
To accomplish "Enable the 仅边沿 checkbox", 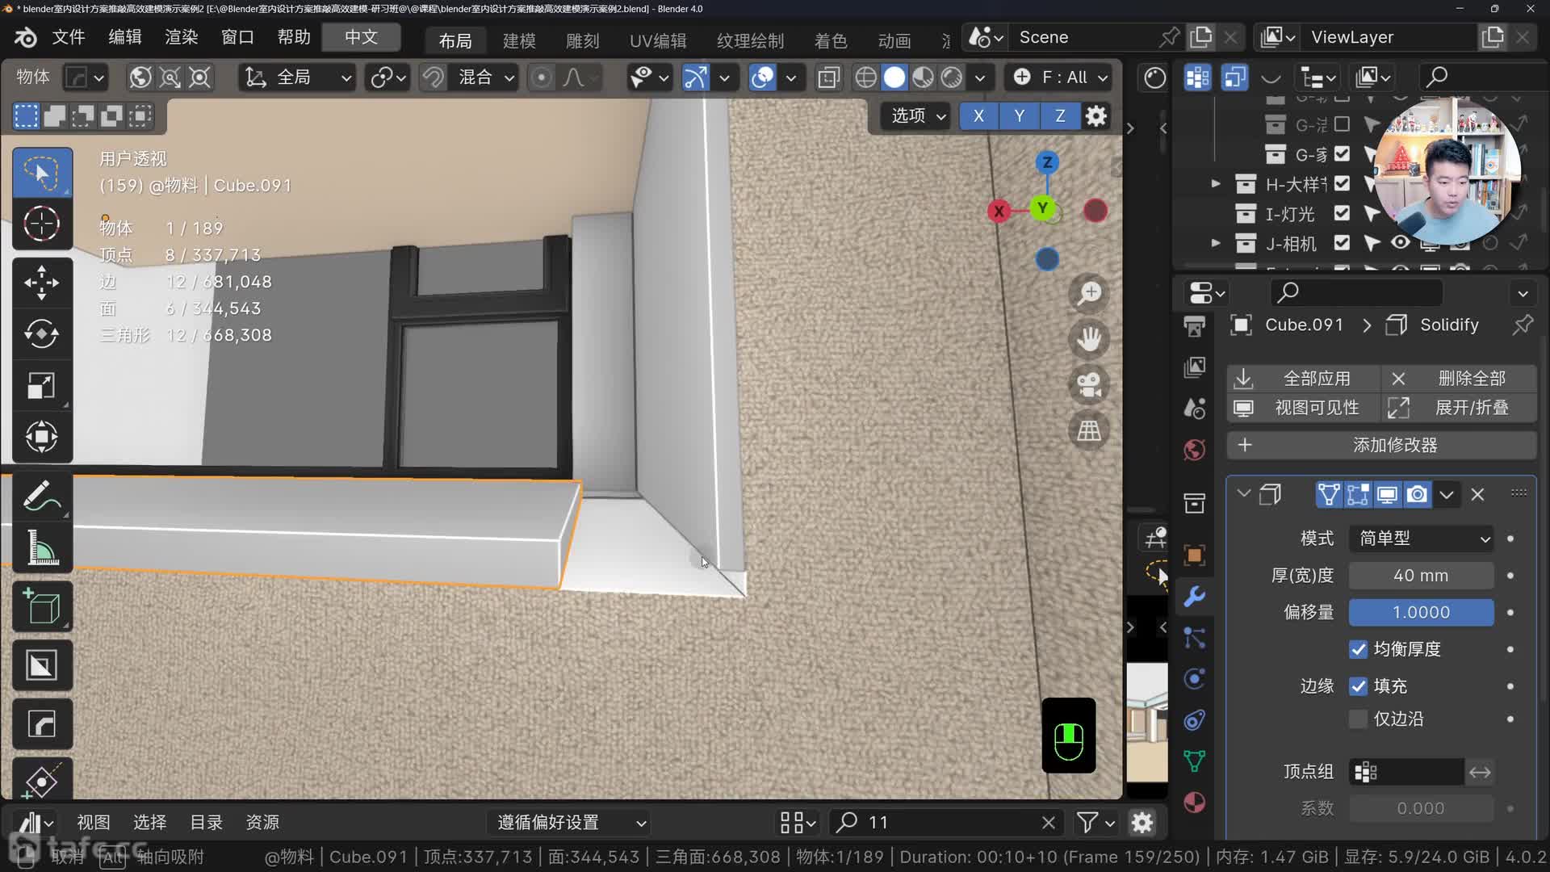I will click(1358, 719).
